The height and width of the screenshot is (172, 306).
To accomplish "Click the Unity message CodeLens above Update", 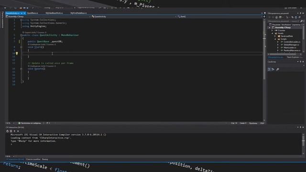I will (42, 66).
